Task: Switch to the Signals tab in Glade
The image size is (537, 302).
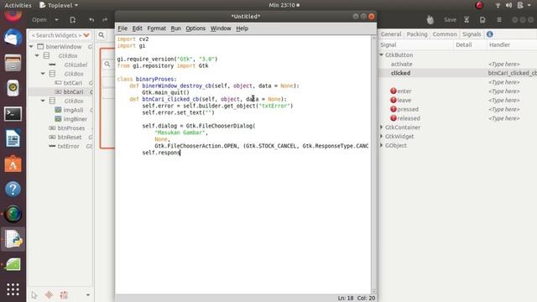Action: [x=472, y=34]
